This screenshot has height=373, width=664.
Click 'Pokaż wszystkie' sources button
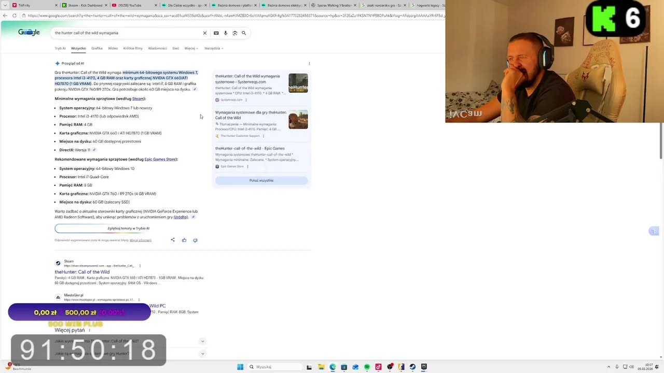pos(261,180)
